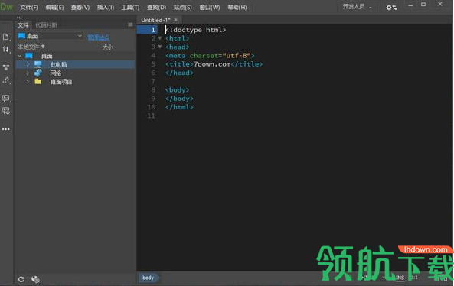The height and width of the screenshot is (286, 454).
Task: Click the Live View options icon
Action: 6,67
